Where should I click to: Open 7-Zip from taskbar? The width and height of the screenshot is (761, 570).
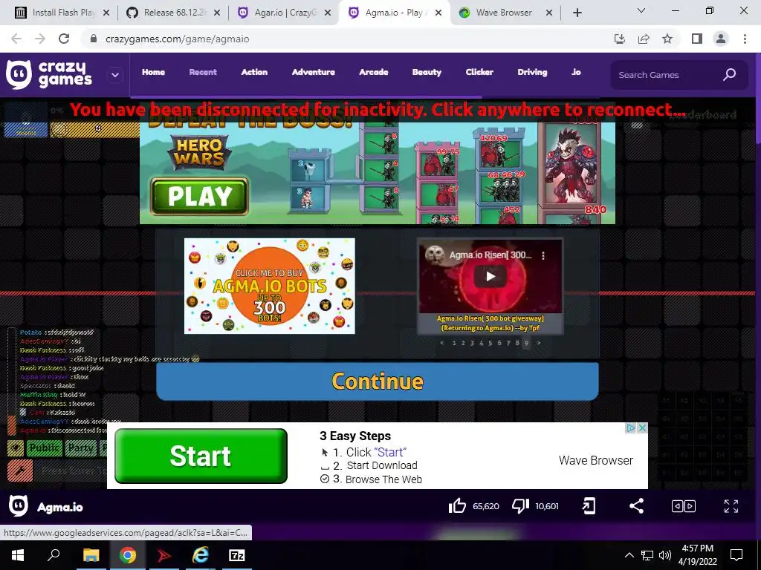point(237,555)
